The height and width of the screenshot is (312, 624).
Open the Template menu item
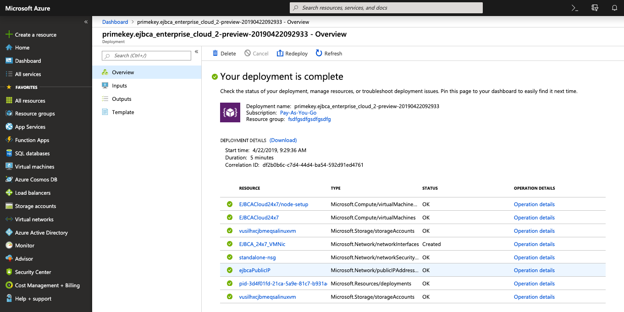click(x=123, y=112)
